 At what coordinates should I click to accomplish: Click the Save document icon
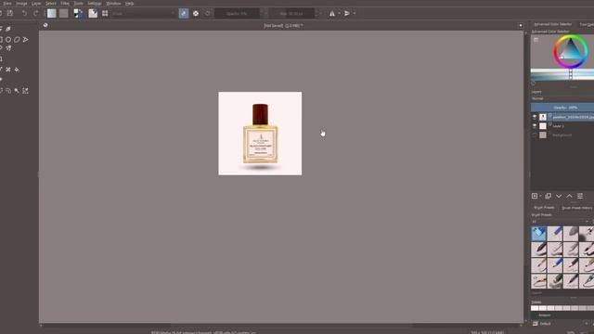pos(10,13)
